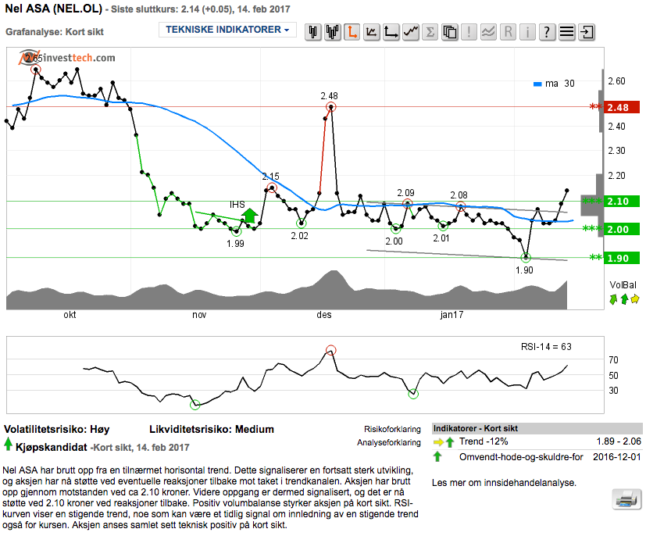
Task: Click the VolBal arrows indicator
Action: point(624,298)
